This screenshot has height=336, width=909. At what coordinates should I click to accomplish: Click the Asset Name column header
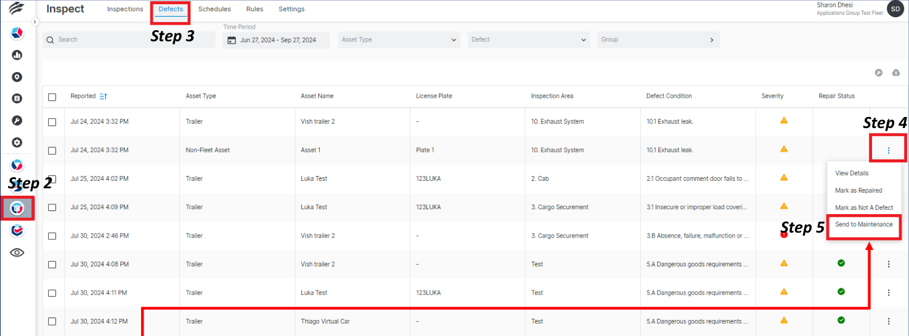(317, 96)
